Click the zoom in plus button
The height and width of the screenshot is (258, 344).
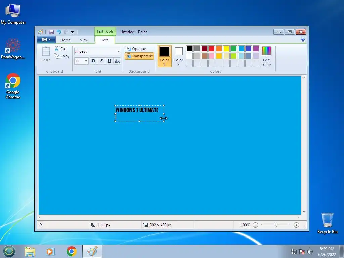click(296, 225)
